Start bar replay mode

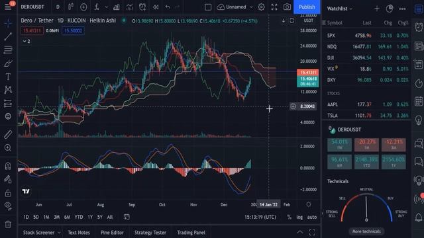click(156, 7)
